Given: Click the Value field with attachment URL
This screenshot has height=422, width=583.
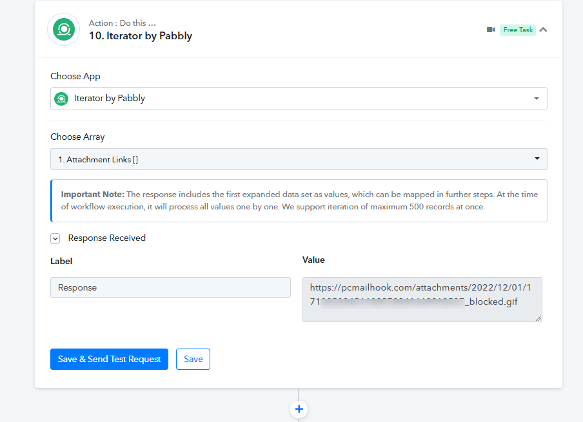Looking at the screenshot, I should pos(422,300).
